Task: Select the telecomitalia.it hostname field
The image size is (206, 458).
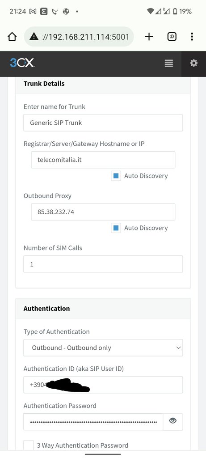Action: tap(103, 160)
